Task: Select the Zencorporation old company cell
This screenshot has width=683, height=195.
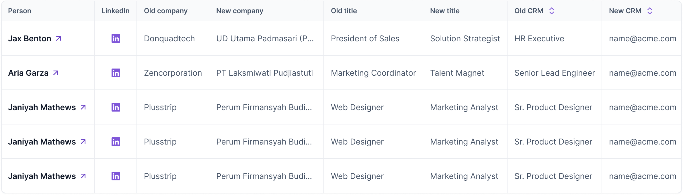Action: pyautogui.click(x=173, y=73)
